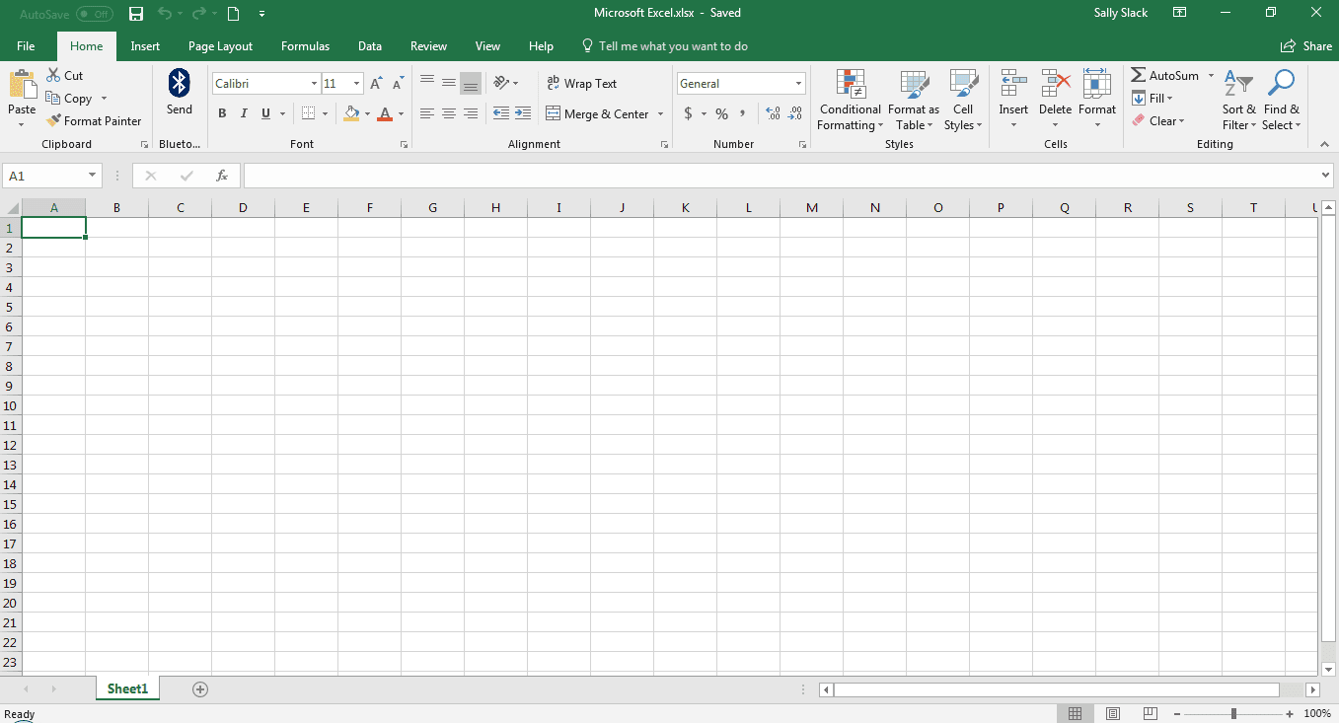Click the Redo arrow icon
The width and height of the screenshot is (1339, 723).
tap(201, 14)
